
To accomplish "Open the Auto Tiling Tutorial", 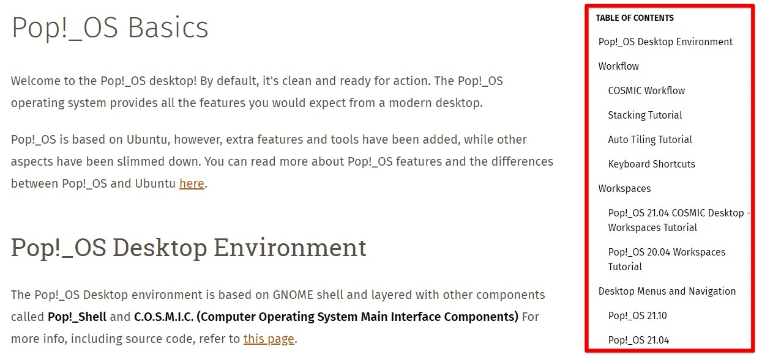I will 649,139.
